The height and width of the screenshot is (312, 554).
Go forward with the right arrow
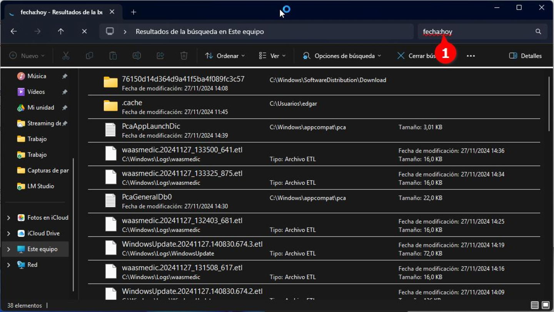[x=37, y=32]
